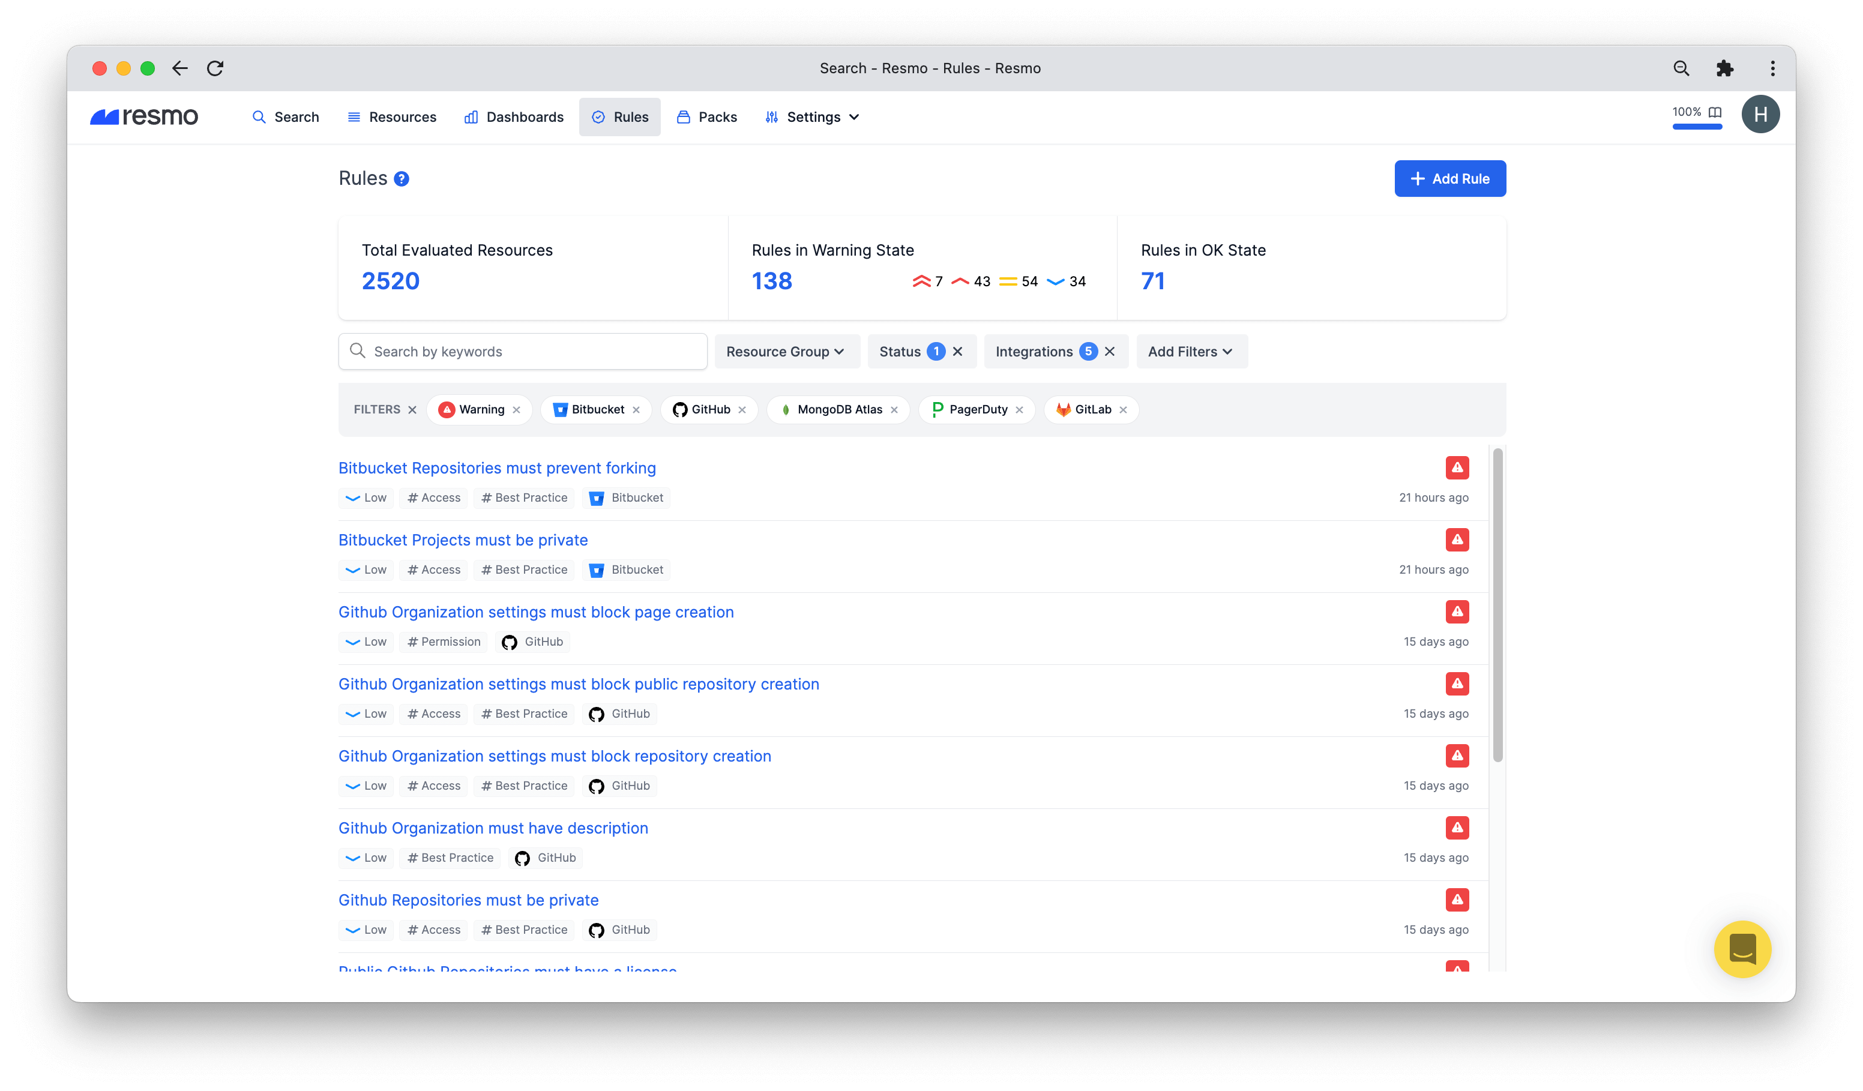The height and width of the screenshot is (1091, 1863).
Task: Remove the GitHub filter chip
Action: 742,410
